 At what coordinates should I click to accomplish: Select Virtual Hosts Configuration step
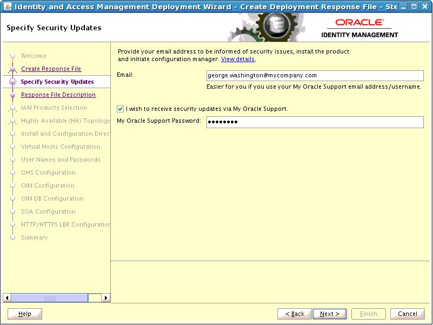(x=61, y=147)
